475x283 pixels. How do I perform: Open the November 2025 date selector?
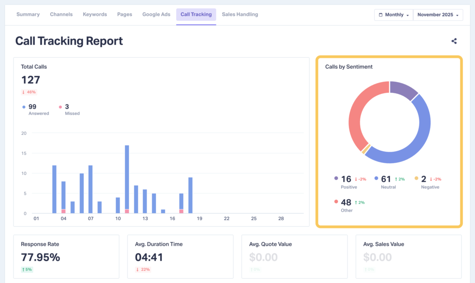pyautogui.click(x=437, y=14)
